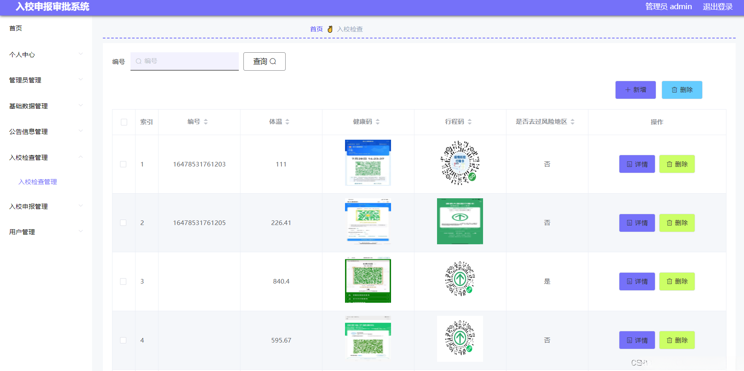The height and width of the screenshot is (371, 744).
Task: Click the 入校检查 breadcrumb text
Action: point(350,29)
